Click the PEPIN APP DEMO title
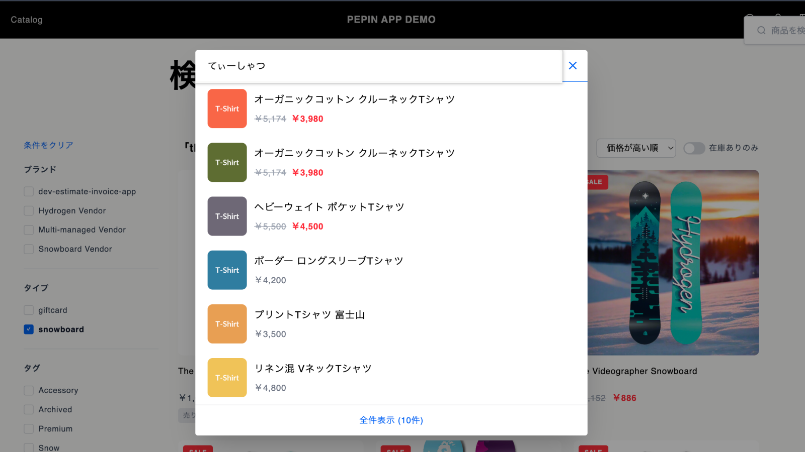 click(x=391, y=20)
